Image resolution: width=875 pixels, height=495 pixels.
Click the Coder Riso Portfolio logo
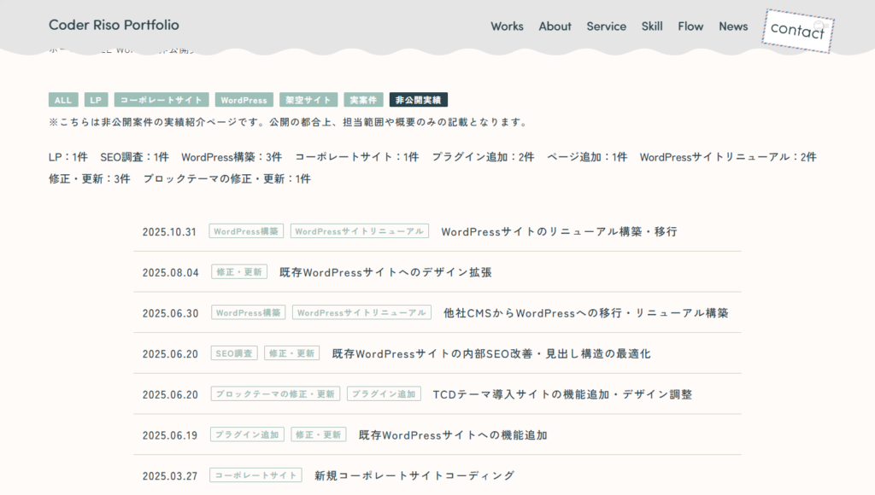114,25
